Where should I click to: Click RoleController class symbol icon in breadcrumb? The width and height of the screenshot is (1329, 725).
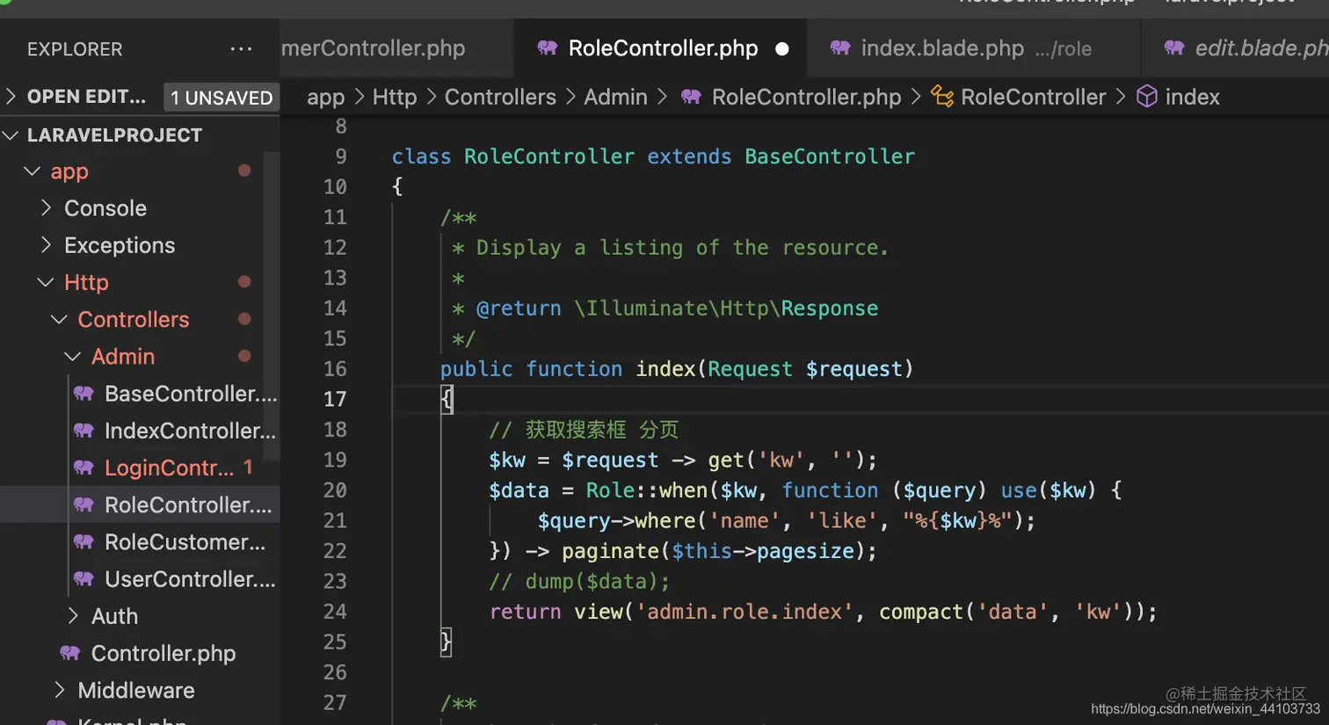[x=942, y=97]
